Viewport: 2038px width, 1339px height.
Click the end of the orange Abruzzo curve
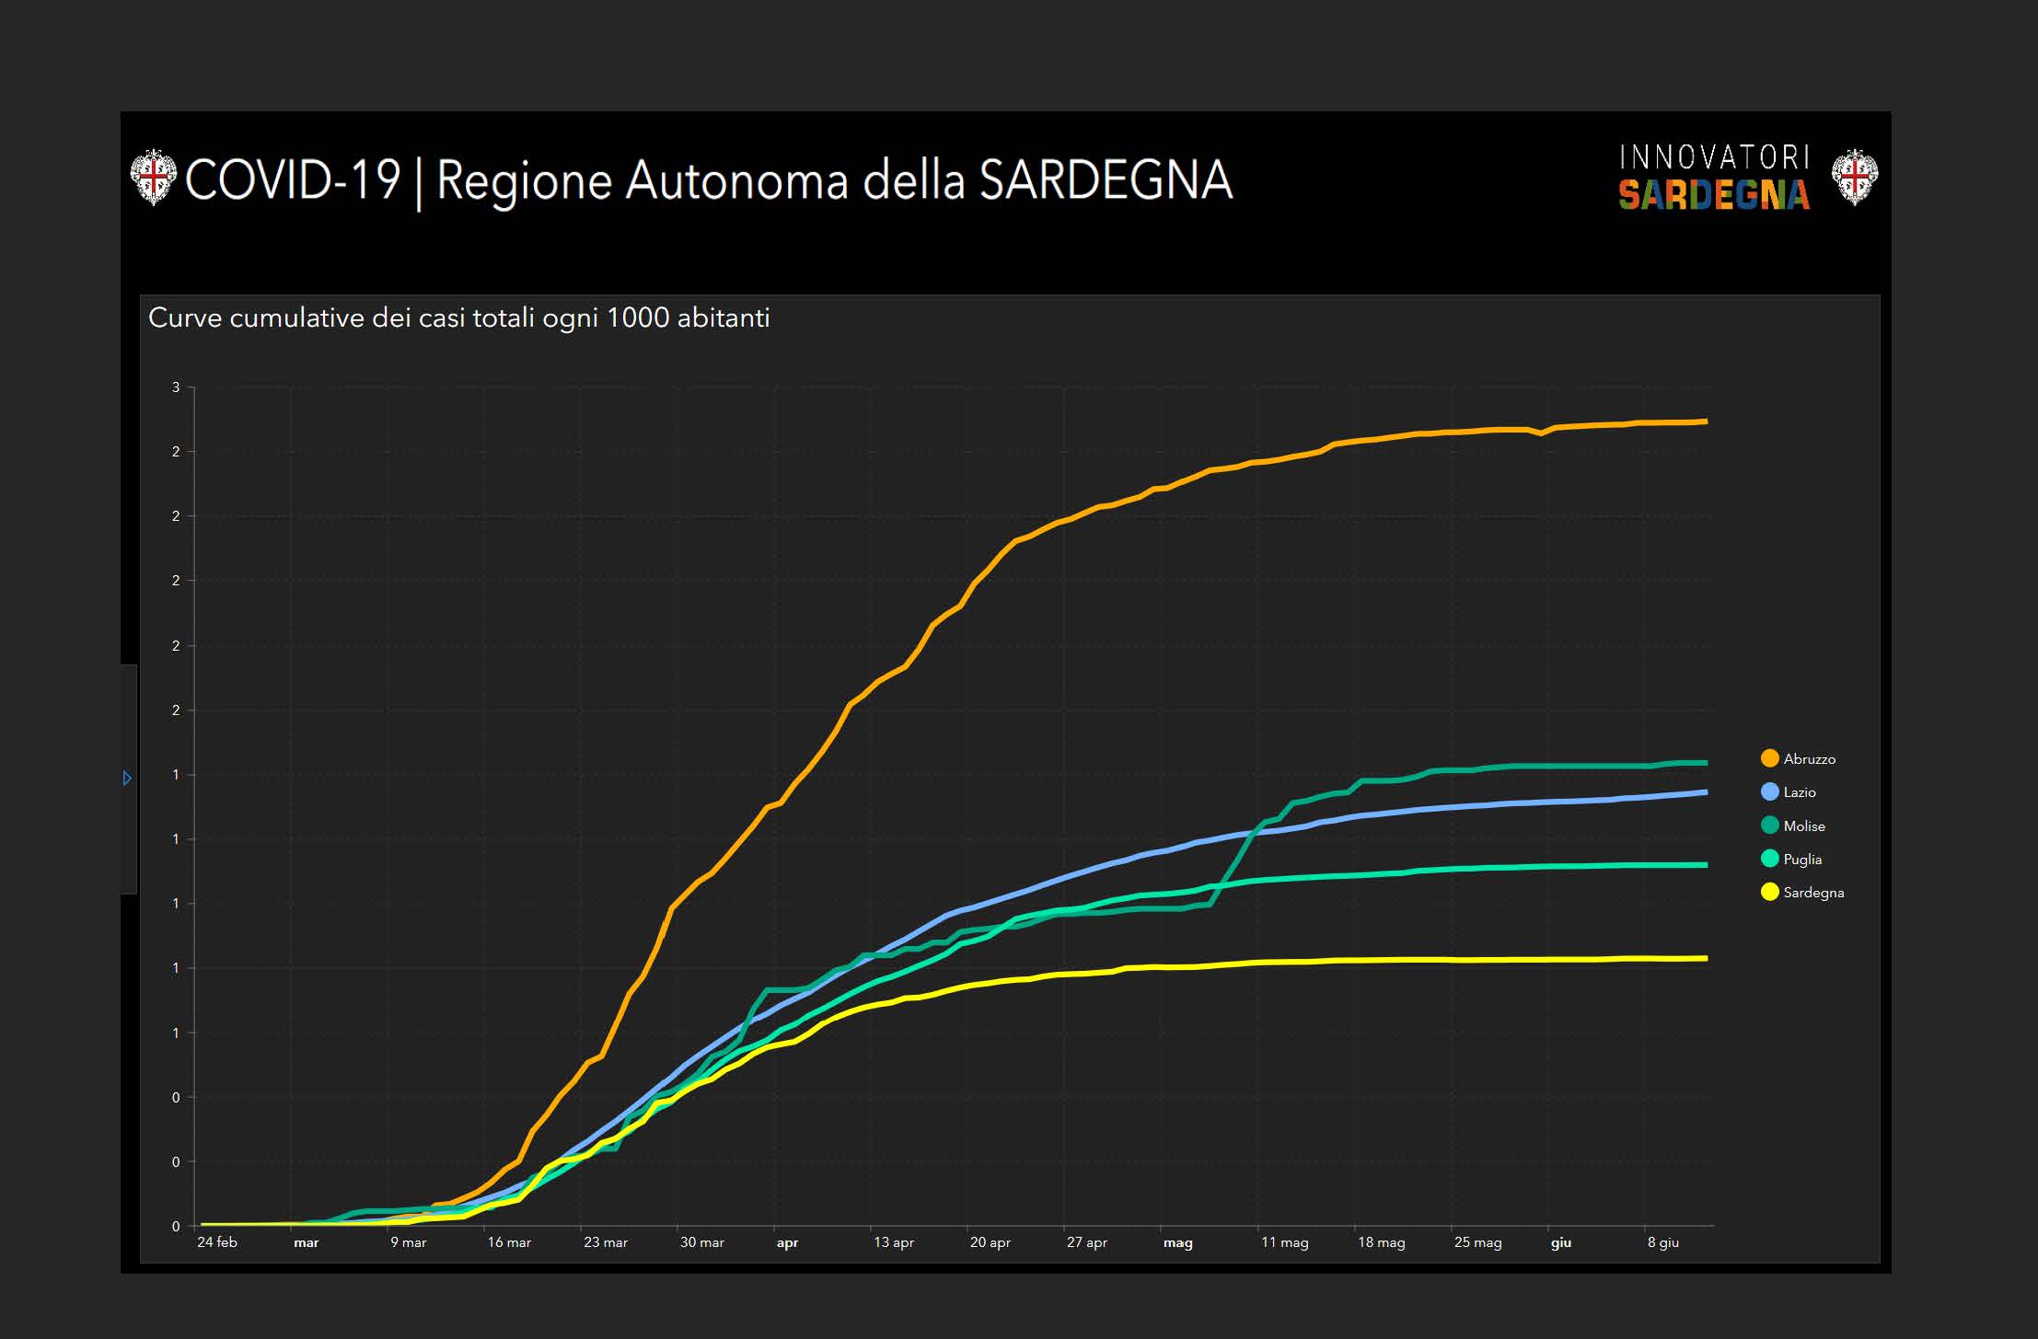point(1704,421)
